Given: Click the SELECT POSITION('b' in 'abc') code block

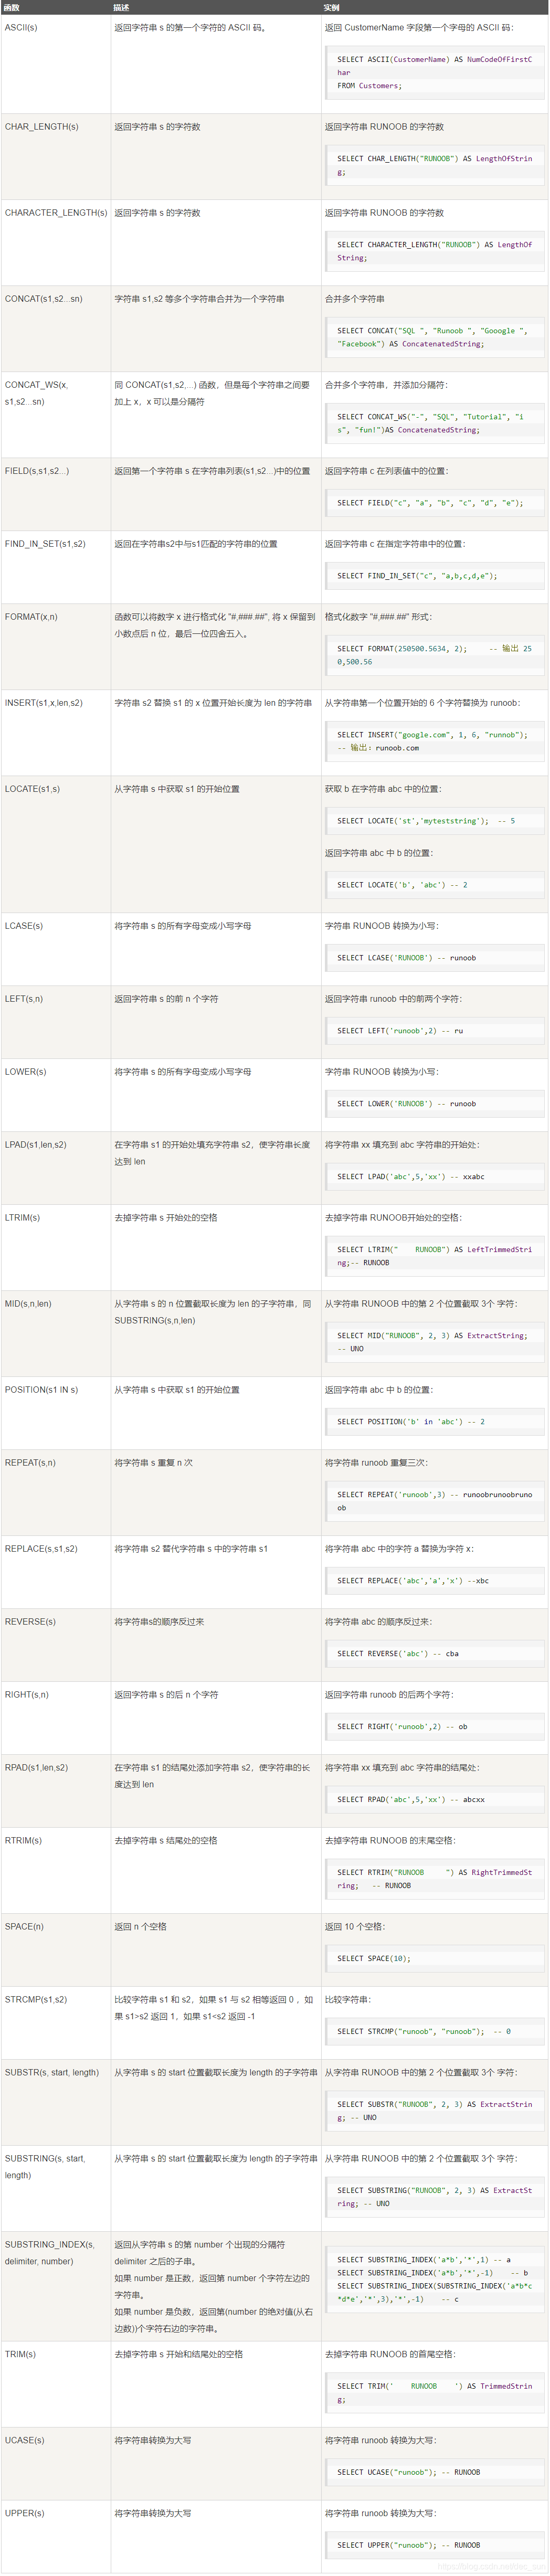Looking at the screenshot, I should coord(435,1422).
